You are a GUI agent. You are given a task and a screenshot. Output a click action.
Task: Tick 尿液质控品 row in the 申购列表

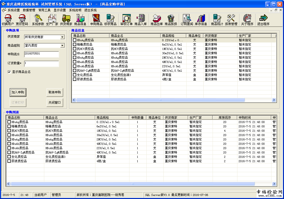click(x=9, y=161)
